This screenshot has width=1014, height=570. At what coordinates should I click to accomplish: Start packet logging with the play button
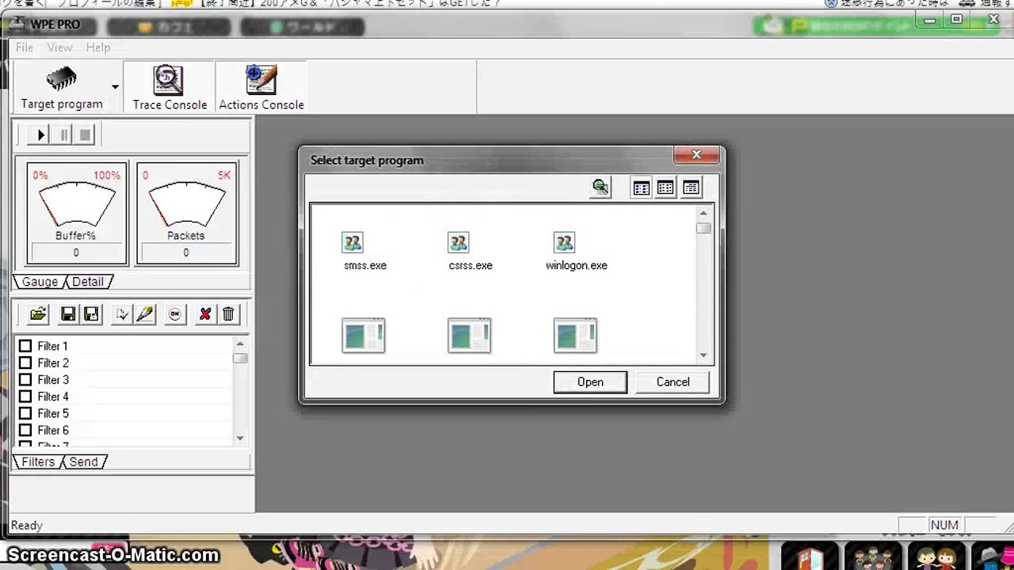click(40, 135)
